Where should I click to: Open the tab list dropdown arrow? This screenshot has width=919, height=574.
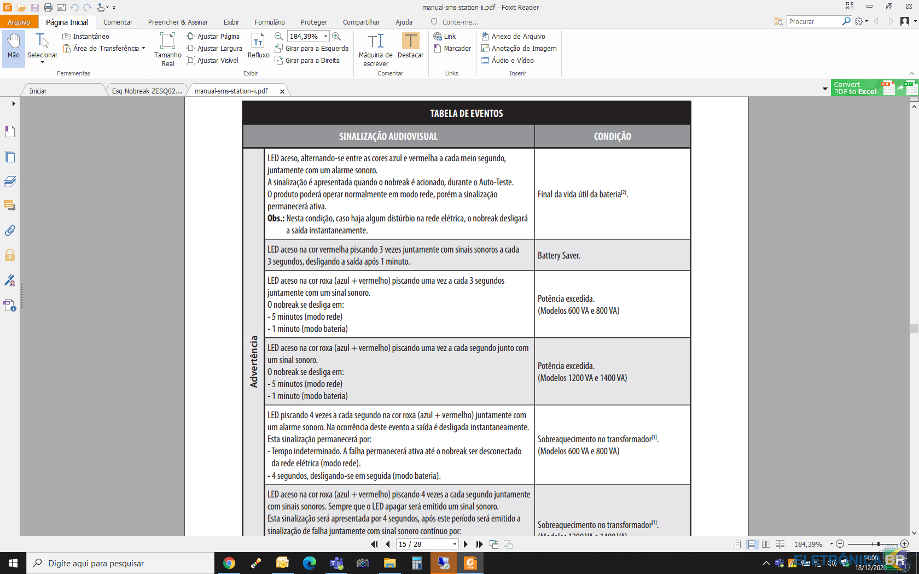(825, 89)
